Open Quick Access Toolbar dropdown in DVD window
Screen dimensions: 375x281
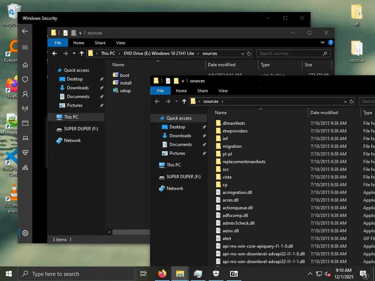(80, 33)
